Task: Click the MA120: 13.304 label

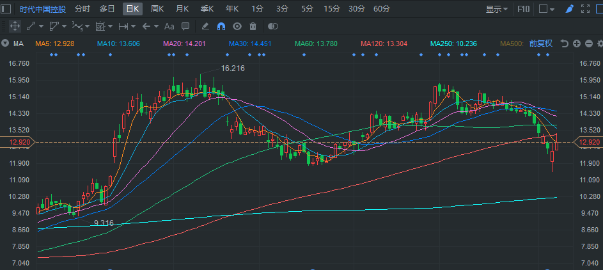Action: click(384, 44)
